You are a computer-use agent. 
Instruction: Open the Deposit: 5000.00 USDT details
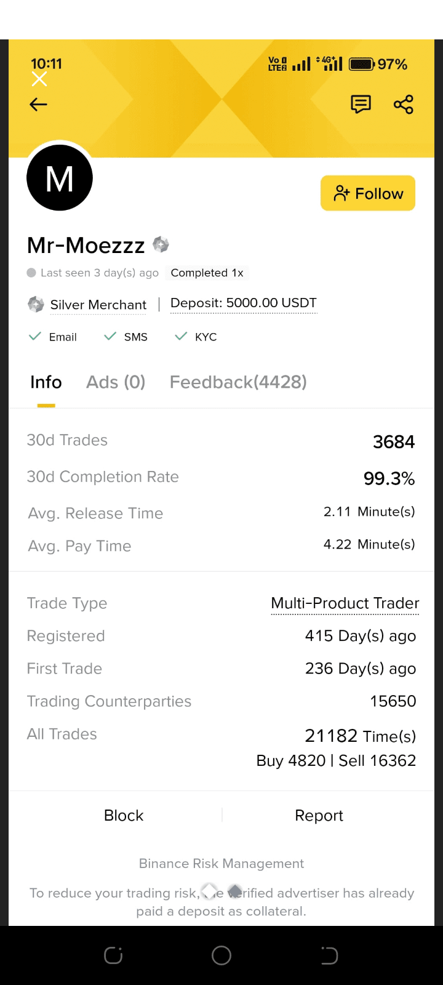244,304
